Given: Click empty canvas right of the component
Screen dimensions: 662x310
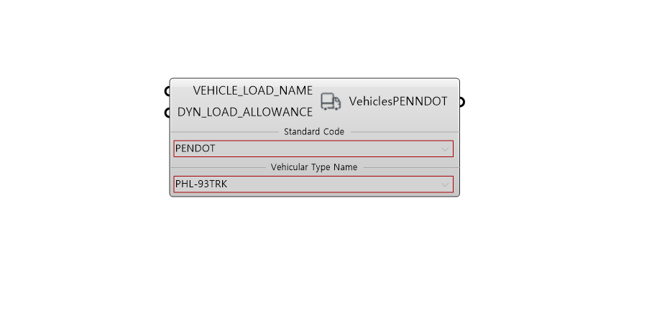Looking at the screenshot, I should tap(557, 139).
